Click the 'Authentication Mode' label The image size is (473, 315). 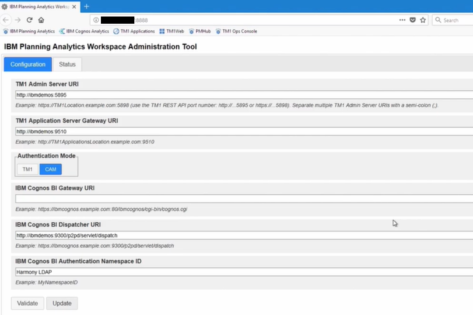47,156
